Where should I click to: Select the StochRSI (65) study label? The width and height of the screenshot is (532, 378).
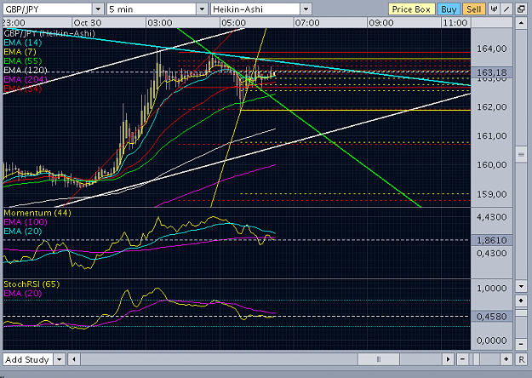[31, 284]
